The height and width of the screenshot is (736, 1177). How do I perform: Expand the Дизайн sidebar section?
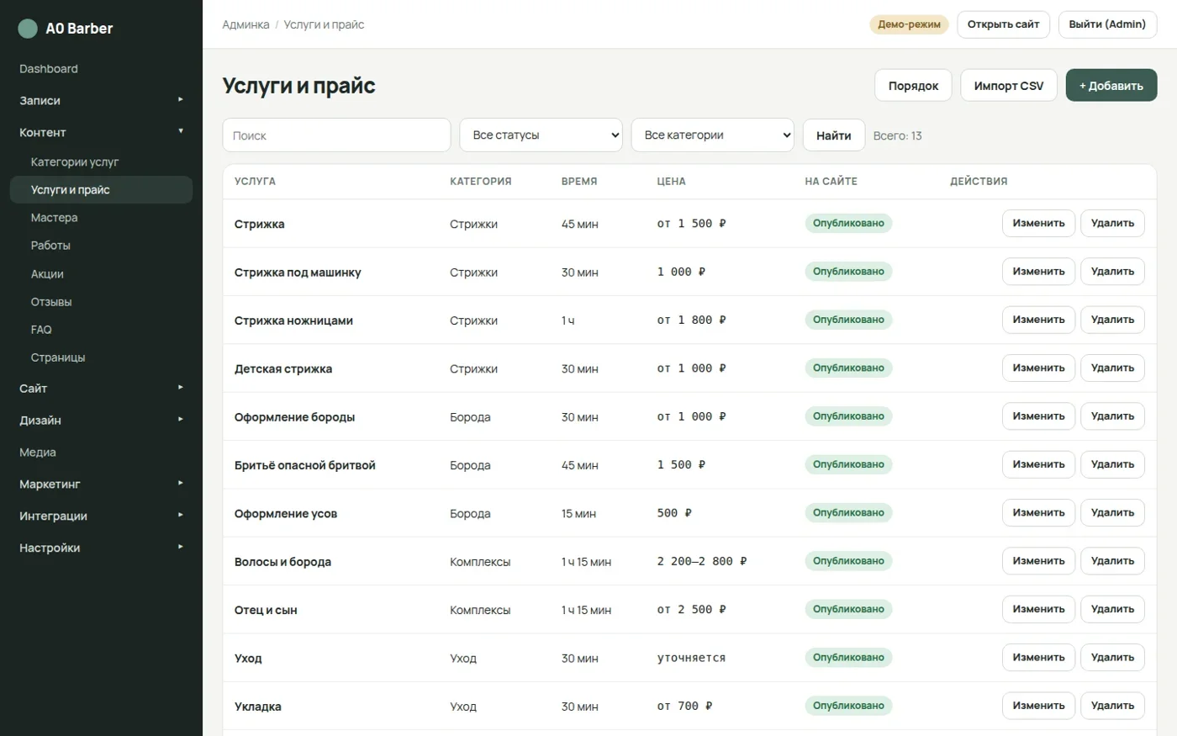101,421
